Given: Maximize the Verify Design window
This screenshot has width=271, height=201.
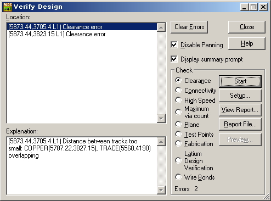Looking at the screenshot, I should (253, 7).
